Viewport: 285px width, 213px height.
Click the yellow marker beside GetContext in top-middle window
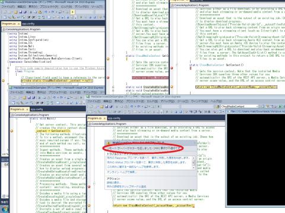(108, 59)
